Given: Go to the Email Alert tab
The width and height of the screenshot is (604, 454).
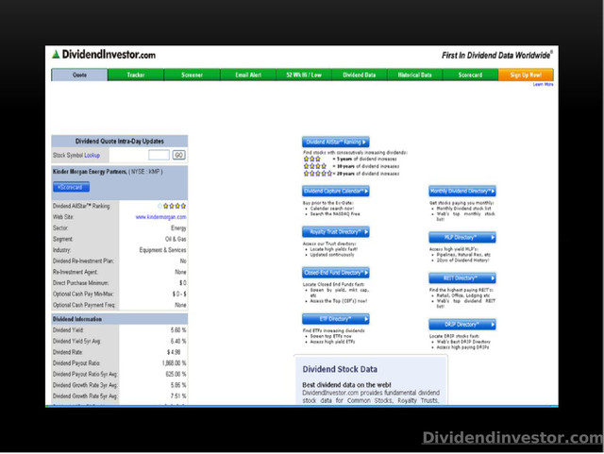Looking at the screenshot, I should pos(248,75).
